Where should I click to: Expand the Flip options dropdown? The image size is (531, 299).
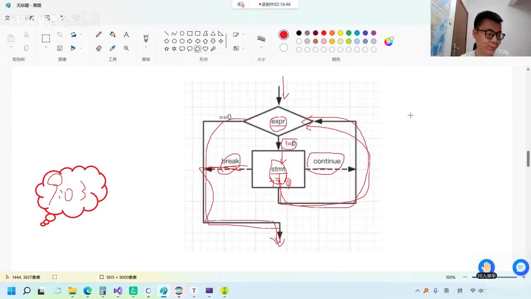[80, 48]
